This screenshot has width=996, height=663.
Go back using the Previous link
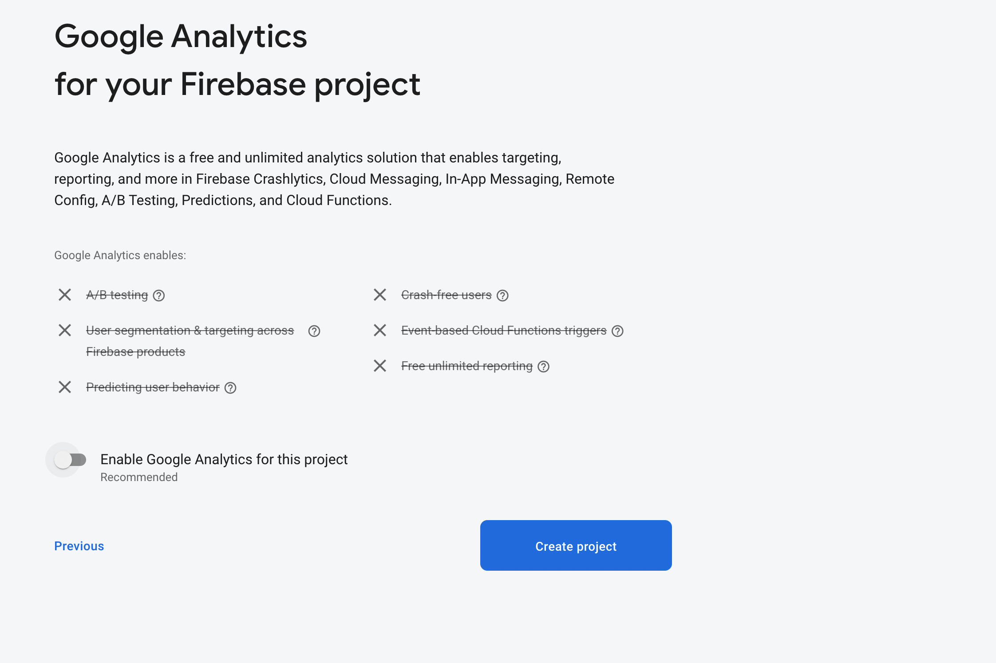pos(79,546)
